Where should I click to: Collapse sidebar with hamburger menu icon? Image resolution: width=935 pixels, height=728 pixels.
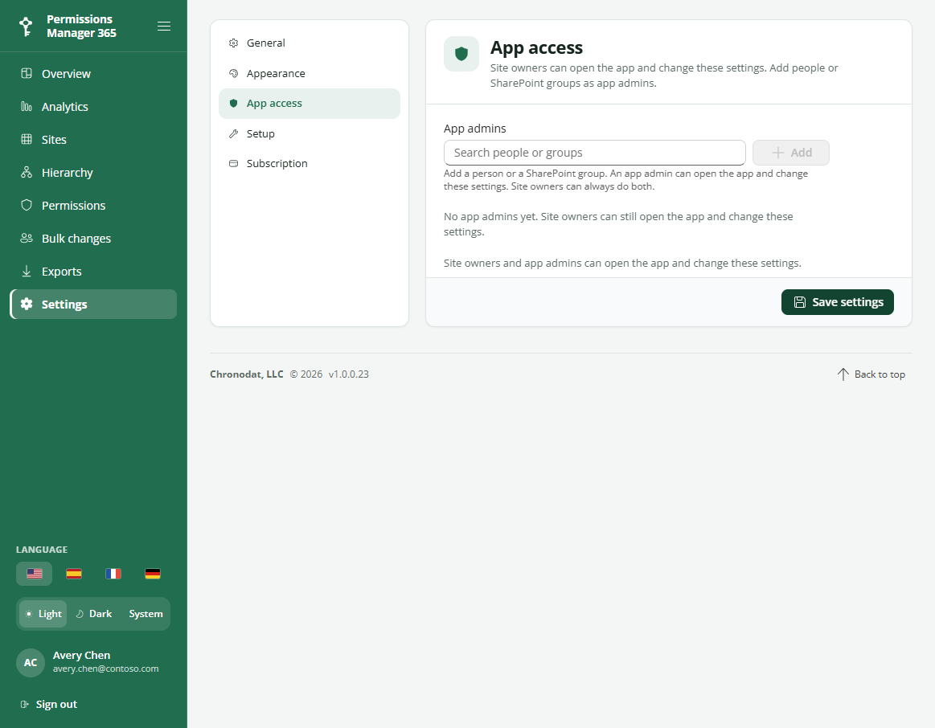tap(164, 27)
